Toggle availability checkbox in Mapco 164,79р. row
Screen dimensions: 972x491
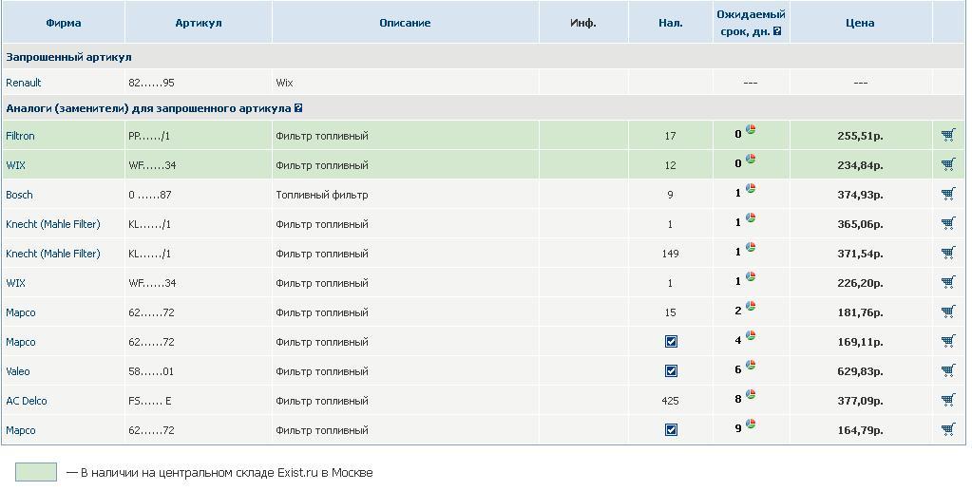coord(671,429)
